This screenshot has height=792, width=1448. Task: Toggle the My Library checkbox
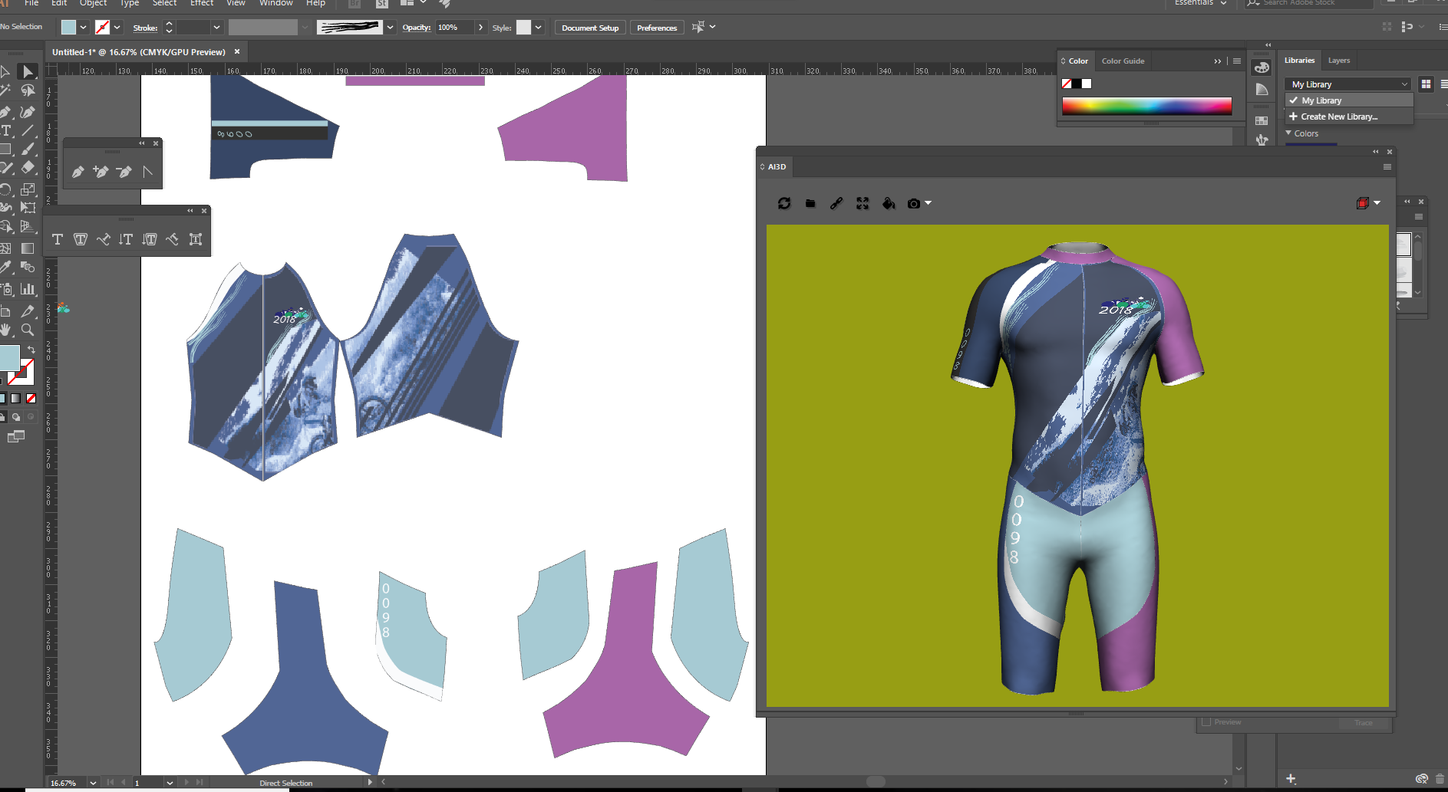1294,100
